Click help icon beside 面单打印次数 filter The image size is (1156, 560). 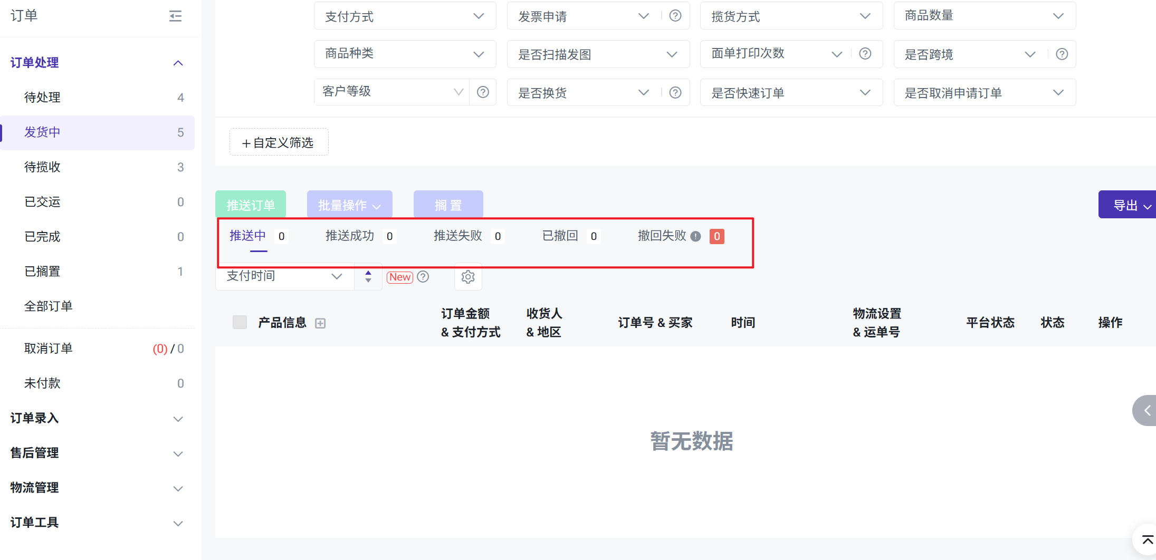[865, 54]
